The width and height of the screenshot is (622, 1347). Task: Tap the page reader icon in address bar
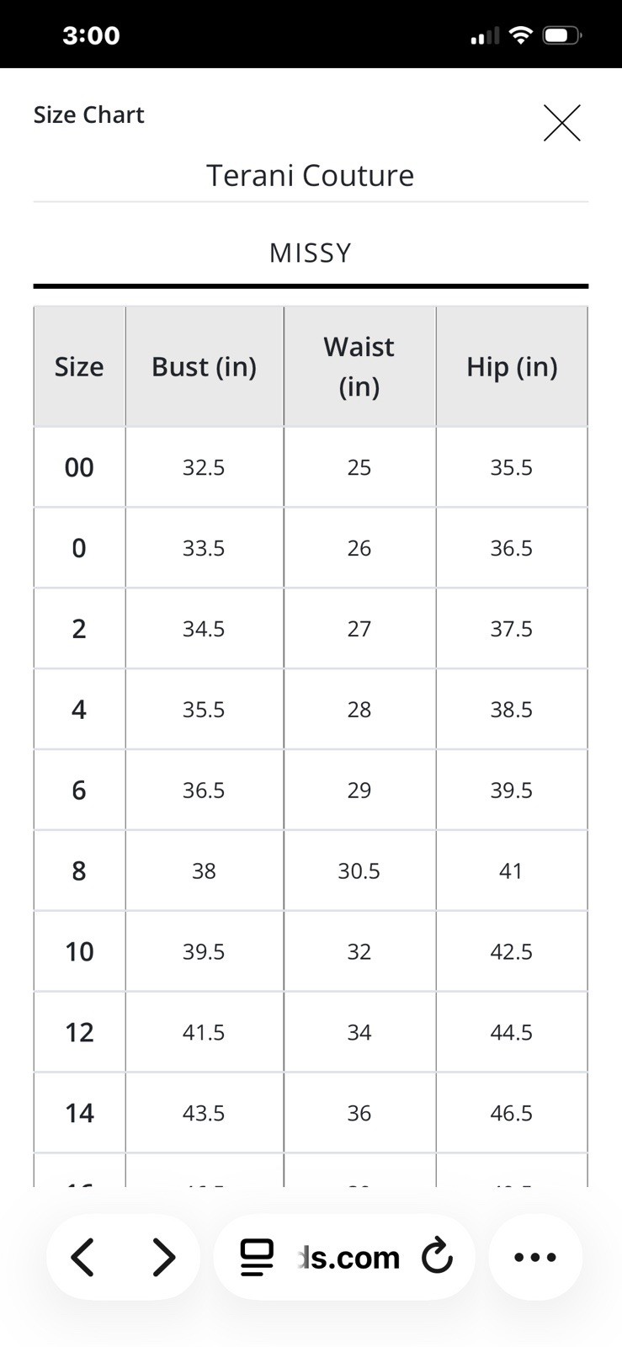(257, 1258)
